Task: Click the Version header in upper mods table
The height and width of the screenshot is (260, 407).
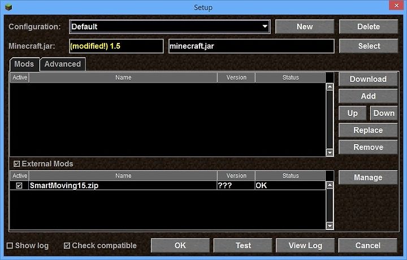Action: coord(236,77)
